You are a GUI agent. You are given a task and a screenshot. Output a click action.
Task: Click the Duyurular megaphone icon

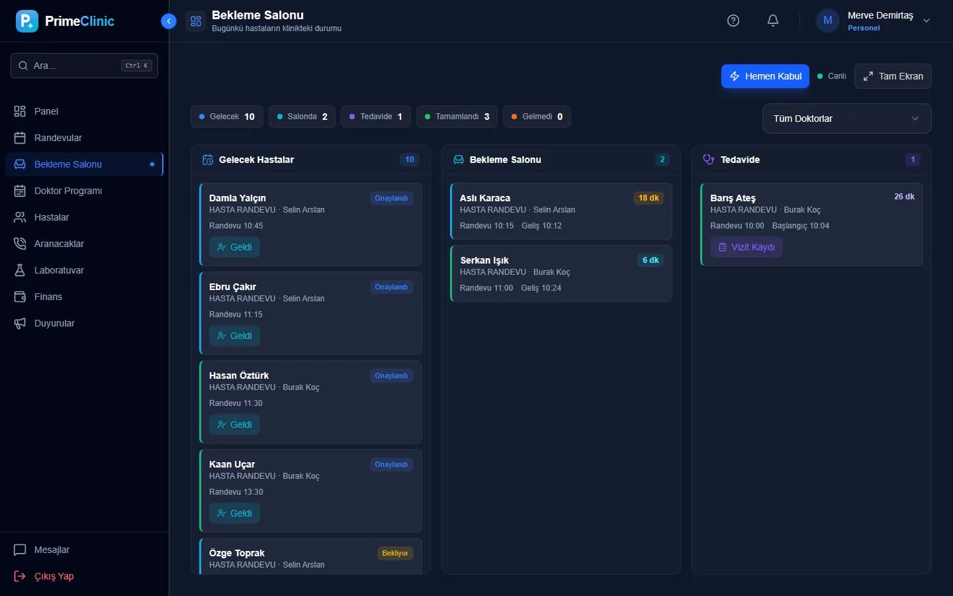tap(20, 323)
